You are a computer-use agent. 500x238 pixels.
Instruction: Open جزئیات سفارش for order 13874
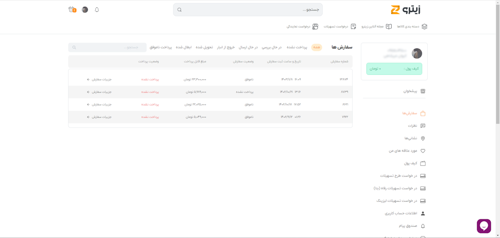point(100,79)
